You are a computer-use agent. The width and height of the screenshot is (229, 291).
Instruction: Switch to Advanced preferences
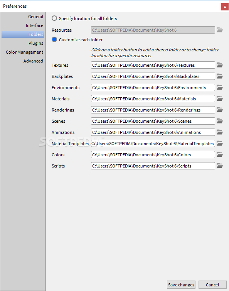pos(33,61)
